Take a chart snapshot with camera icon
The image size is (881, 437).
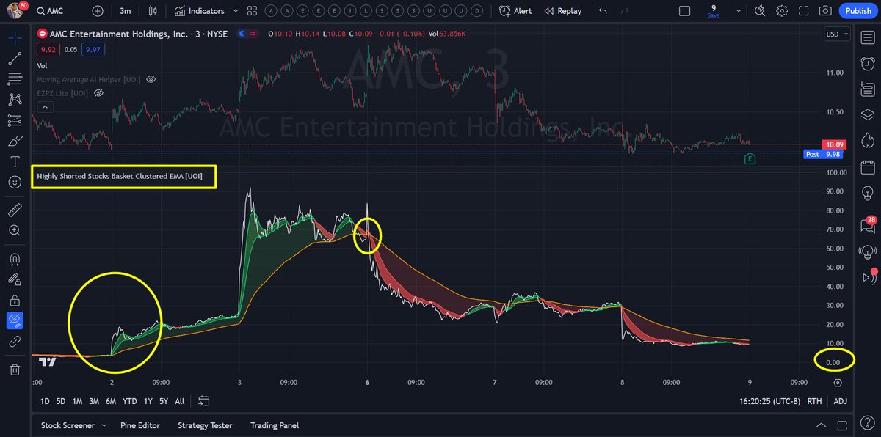(x=825, y=11)
